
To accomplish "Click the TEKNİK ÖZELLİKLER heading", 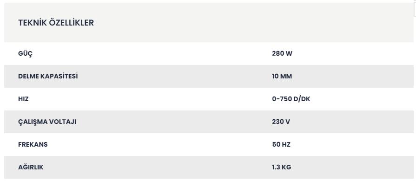I will (56, 23).
